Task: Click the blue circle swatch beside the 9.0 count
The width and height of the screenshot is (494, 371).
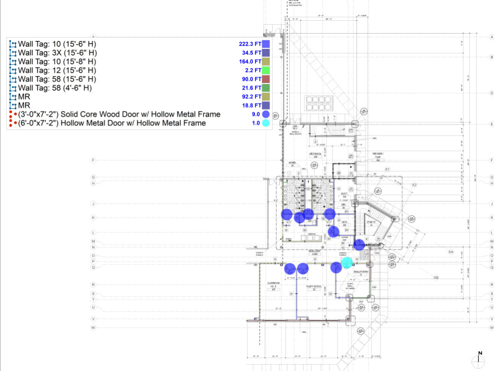Action: click(x=266, y=114)
